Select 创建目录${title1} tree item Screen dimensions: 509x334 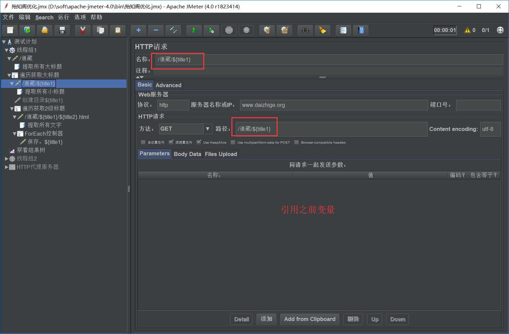(x=43, y=100)
